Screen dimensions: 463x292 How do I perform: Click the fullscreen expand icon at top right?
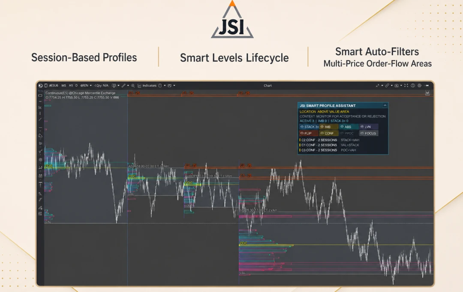click(x=406, y=86)
